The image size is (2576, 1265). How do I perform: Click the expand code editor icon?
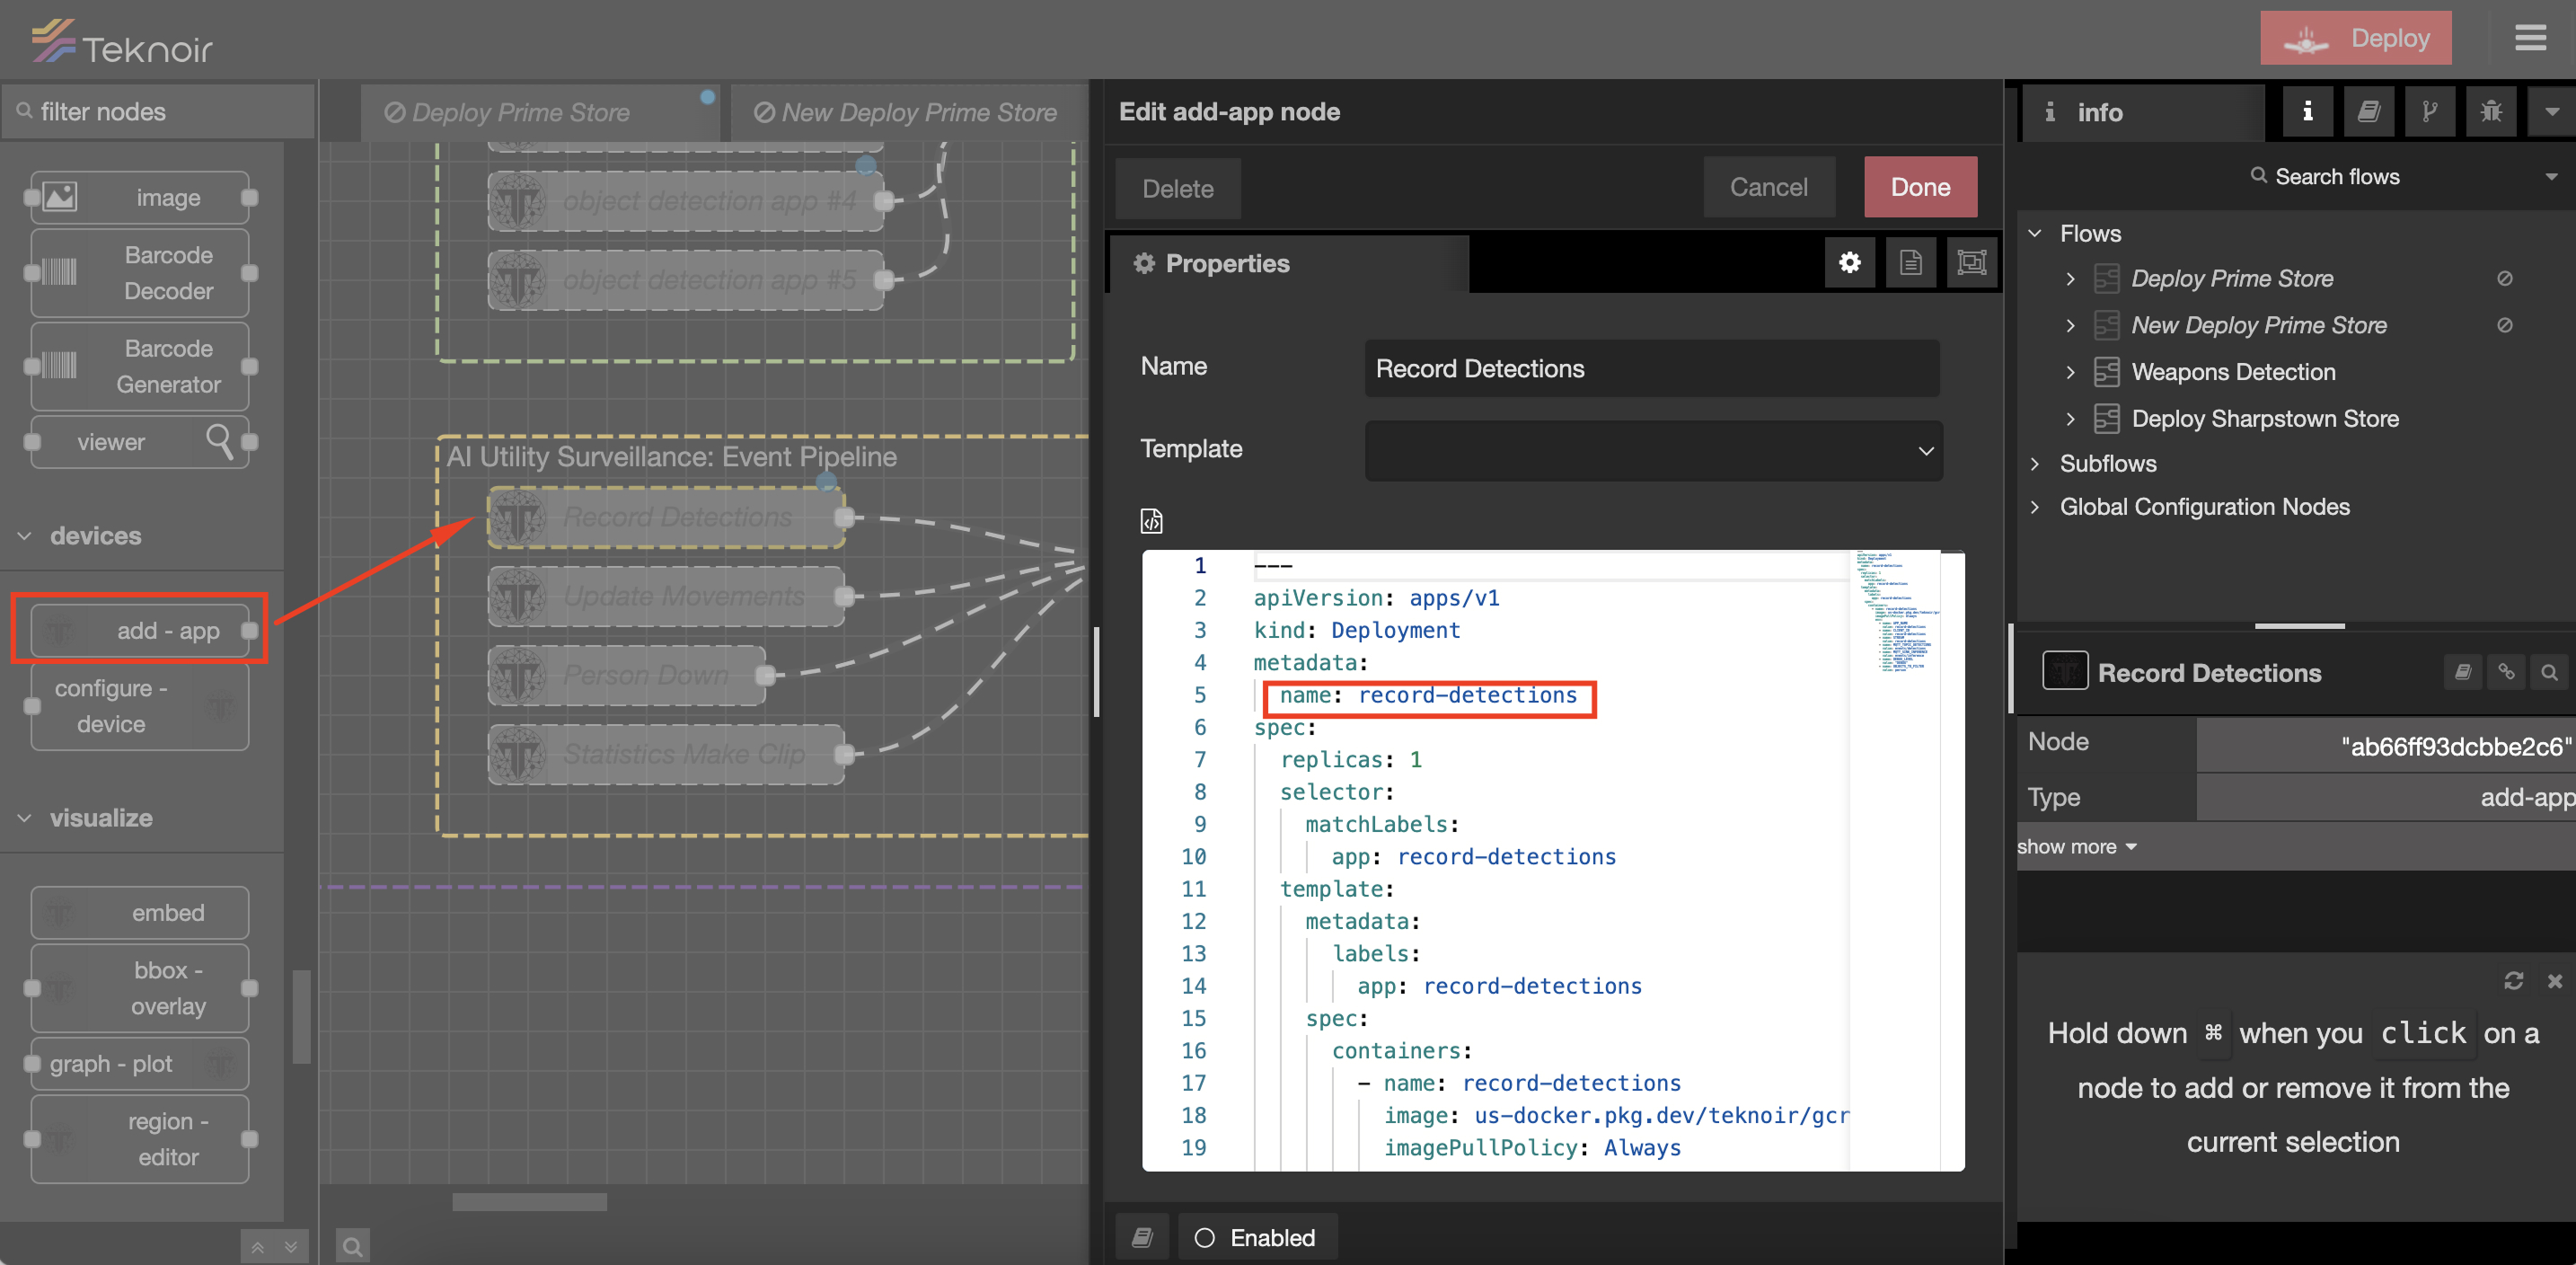(x=1151, y=520)
